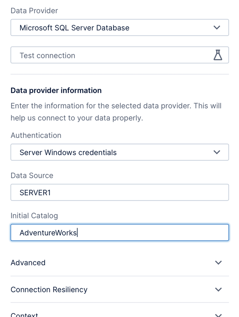This screenshot has width=239, height=317.
Task: Open the Server Windows credentials dropdown
Action: point(119,152)
